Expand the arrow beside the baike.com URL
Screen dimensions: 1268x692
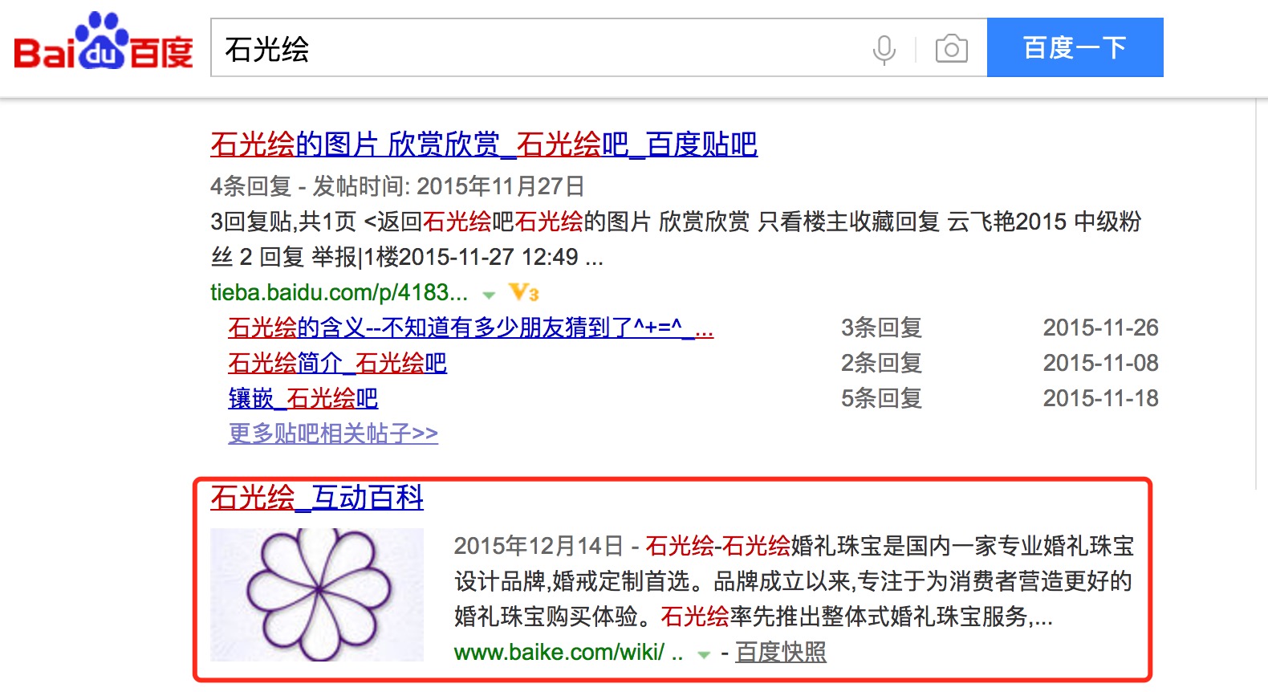[704, 654]
